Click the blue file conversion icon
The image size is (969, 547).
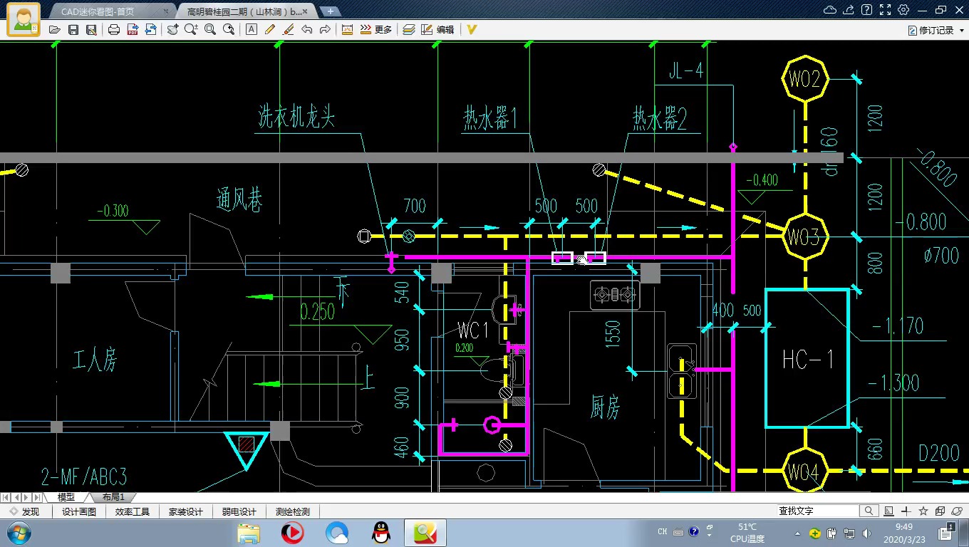151,30
